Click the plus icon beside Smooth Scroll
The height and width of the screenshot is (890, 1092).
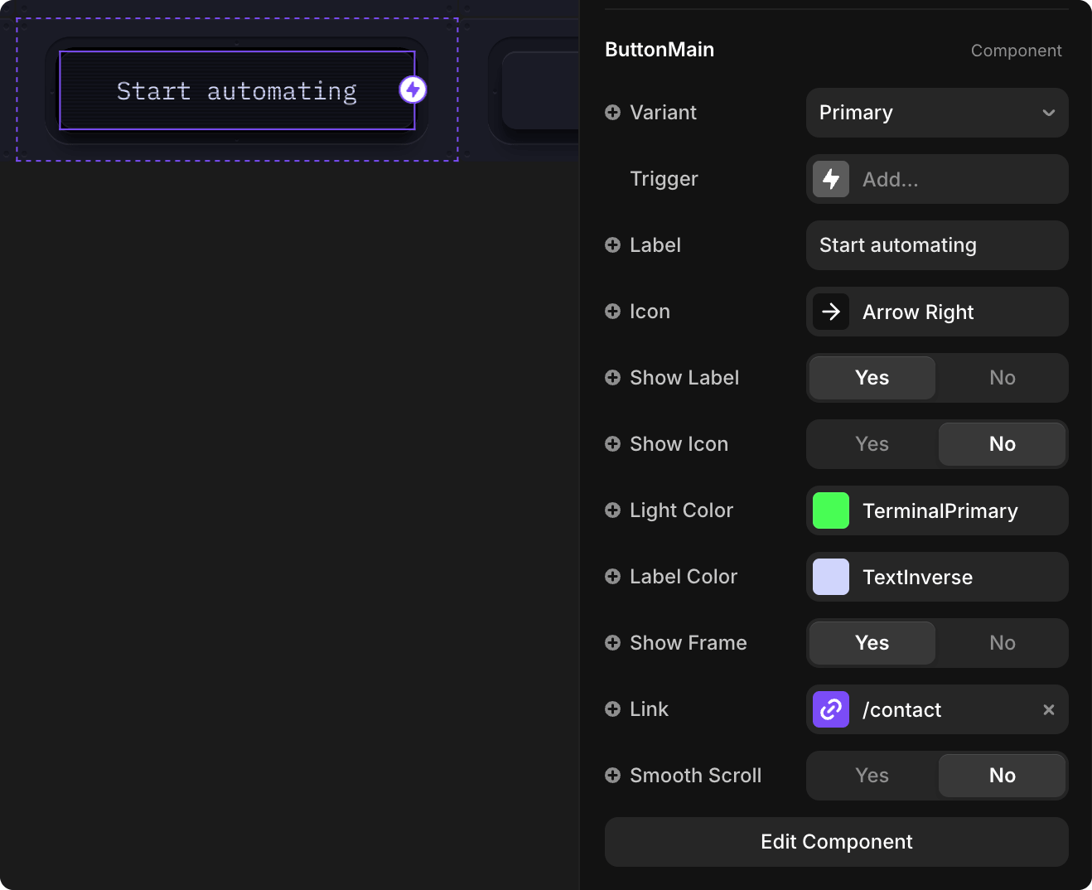click(612, 776)
